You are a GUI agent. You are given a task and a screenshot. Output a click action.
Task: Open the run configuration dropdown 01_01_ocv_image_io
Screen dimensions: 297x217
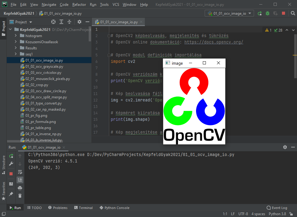[x=229, y=13]
